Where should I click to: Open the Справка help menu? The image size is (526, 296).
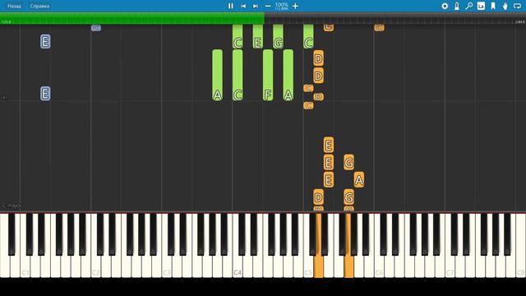click(39, 6)
